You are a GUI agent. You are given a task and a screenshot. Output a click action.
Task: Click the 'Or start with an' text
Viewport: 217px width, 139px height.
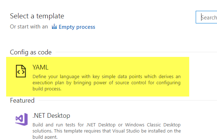click(x=29, y=27)
